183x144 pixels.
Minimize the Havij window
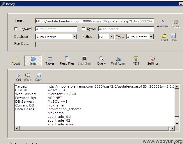pos(180,4)
